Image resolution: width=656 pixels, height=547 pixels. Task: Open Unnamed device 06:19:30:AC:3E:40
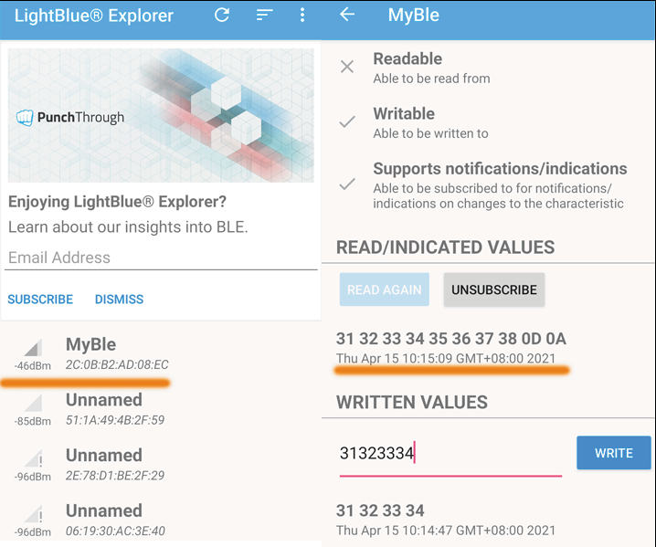(161, 521)
